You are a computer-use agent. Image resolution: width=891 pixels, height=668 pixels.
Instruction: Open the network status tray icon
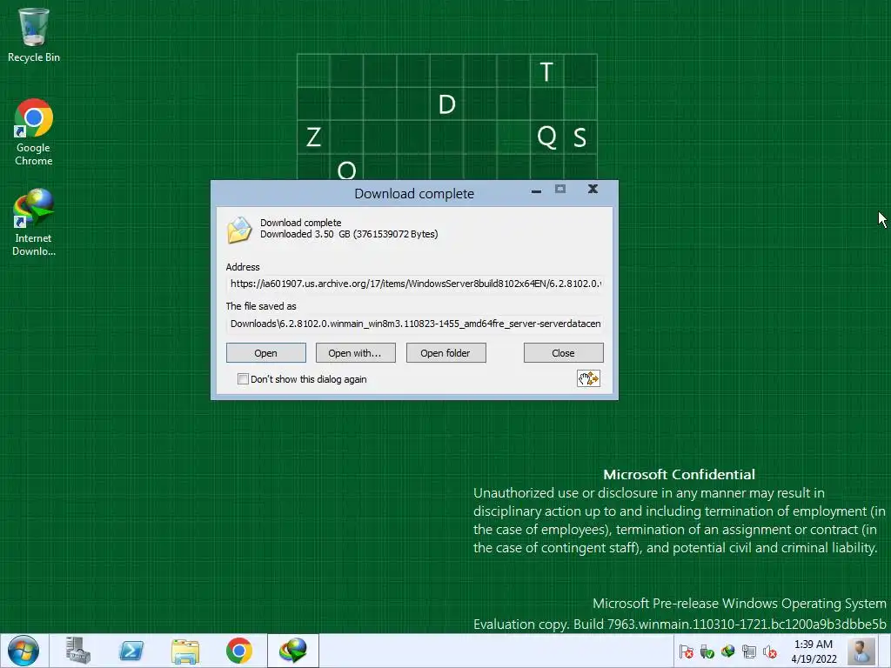[x=749, y=651]
